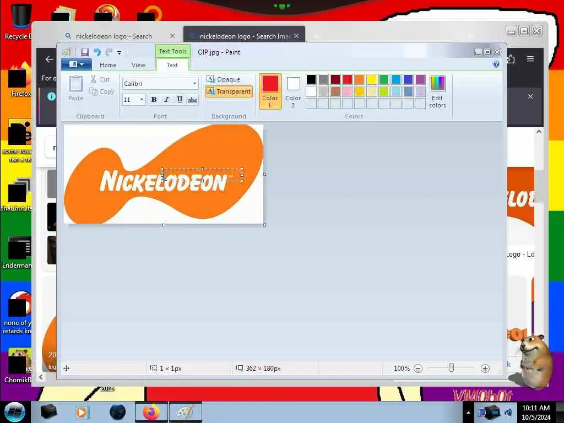Toggle Underline text formatting
The width and height of the screenshot is (564, 423).
click(x=180, y=100)
